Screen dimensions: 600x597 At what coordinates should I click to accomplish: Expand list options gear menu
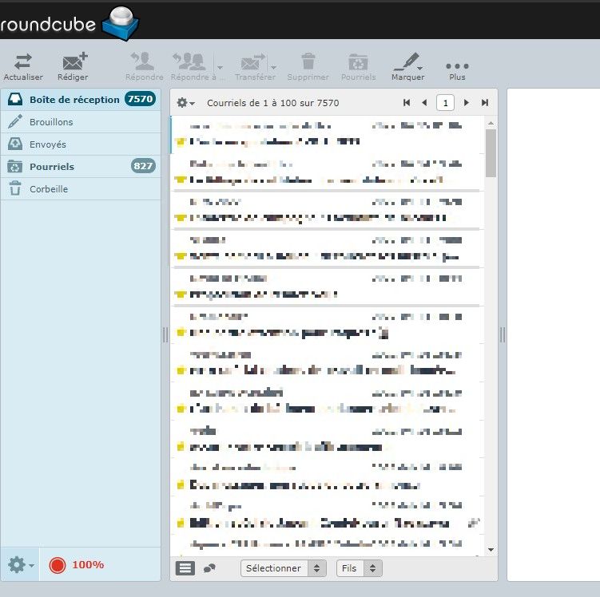coord(185,103)
